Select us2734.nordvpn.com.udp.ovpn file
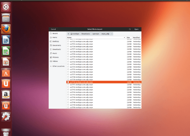Screen dimensions: 190x136 104,67
